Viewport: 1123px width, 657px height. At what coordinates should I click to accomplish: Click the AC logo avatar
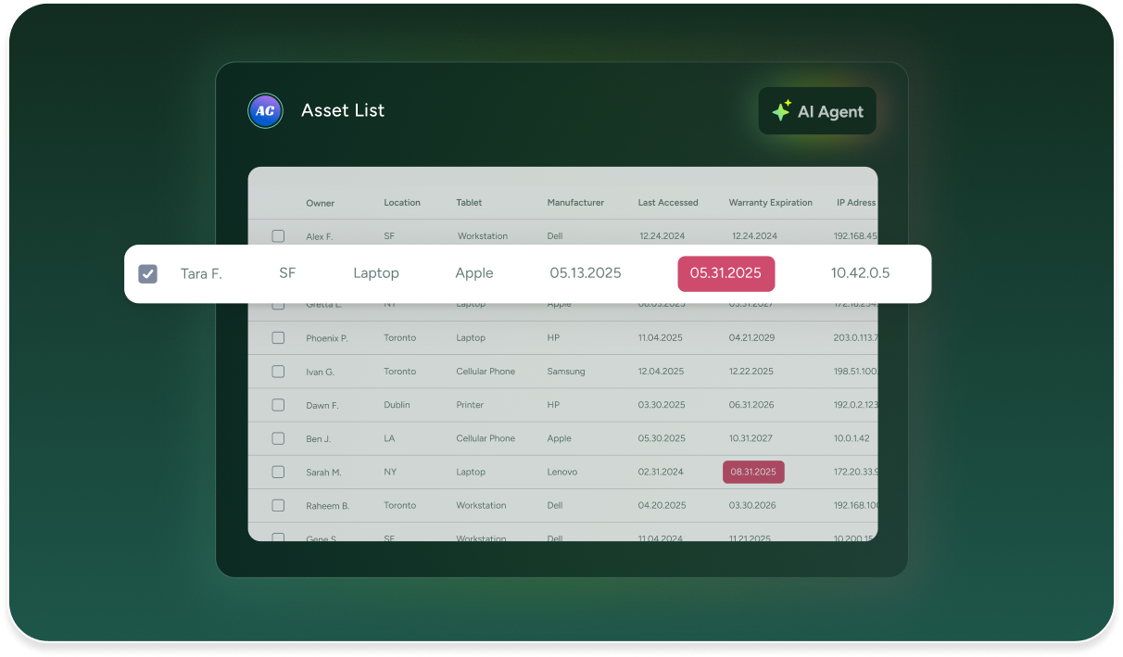[265, 110]
